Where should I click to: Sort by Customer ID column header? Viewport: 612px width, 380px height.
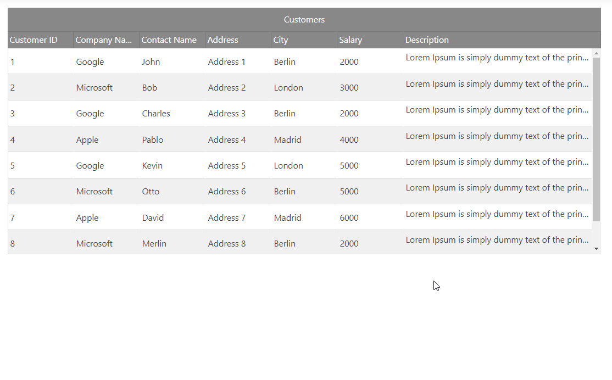tap(34, 40)
